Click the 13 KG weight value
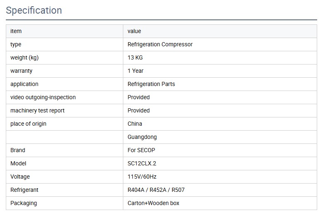Screen dimensions: 323x215 pos(135,57)
